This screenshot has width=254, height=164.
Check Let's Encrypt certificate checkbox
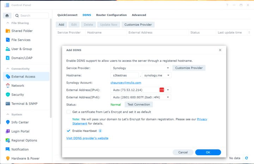pyautogui.click(x=68, y=112)
